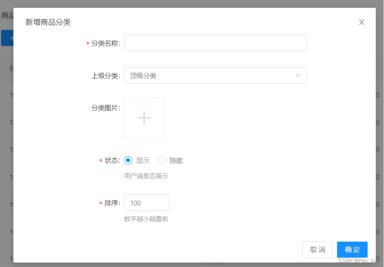The height and width of the screenshot is (267, 384).
Task: Select the 显示 radio button
Action: [128, 160]
